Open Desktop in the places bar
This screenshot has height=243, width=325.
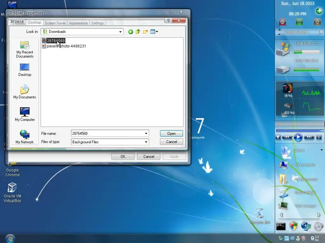pos(25,70)
